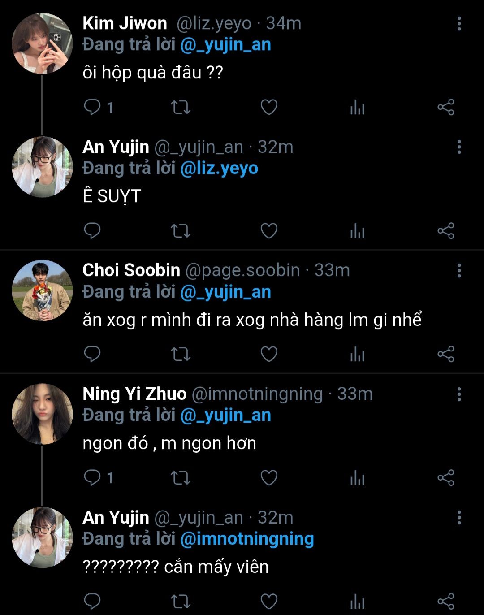Like Ning Yi Zhuo's tweet
The height and width of the screenshot is (615, 484).
(x=269, y=478)
